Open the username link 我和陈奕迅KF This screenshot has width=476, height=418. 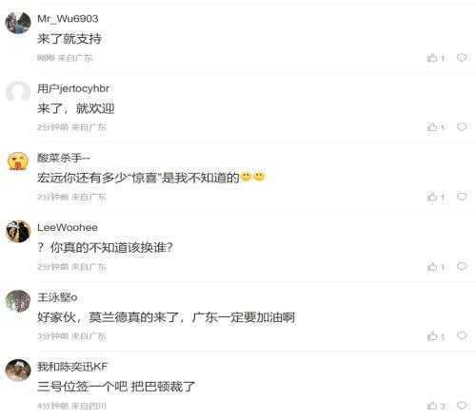click(72, 367)
